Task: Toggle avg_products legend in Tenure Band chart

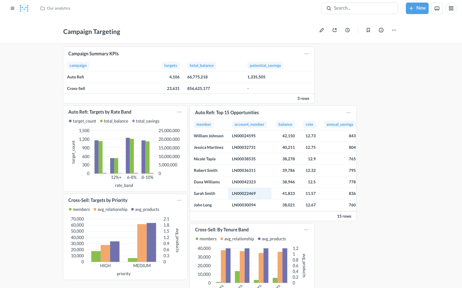Action: pyautogui.click(x=272, y=239)
